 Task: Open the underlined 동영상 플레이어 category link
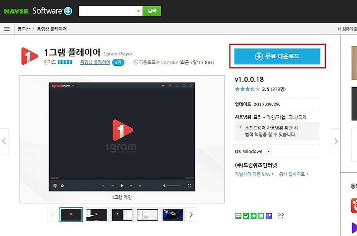tap(95, 62)
